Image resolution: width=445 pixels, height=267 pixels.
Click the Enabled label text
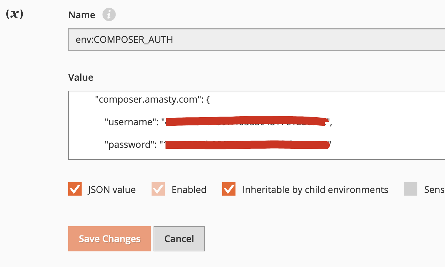189,190
